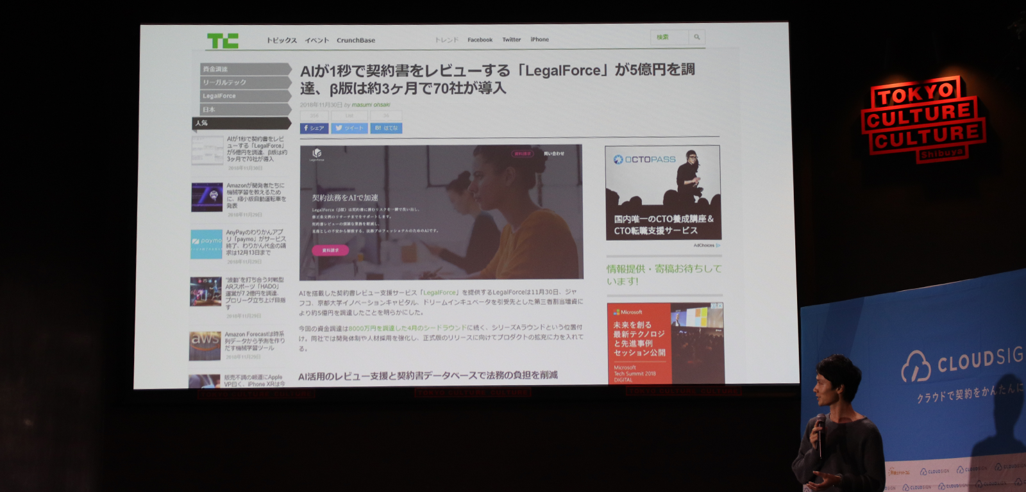The height and width of the screenshot is (492, 1026).
Task: Select the iPhone trend link
Action: tap(539, 40)
